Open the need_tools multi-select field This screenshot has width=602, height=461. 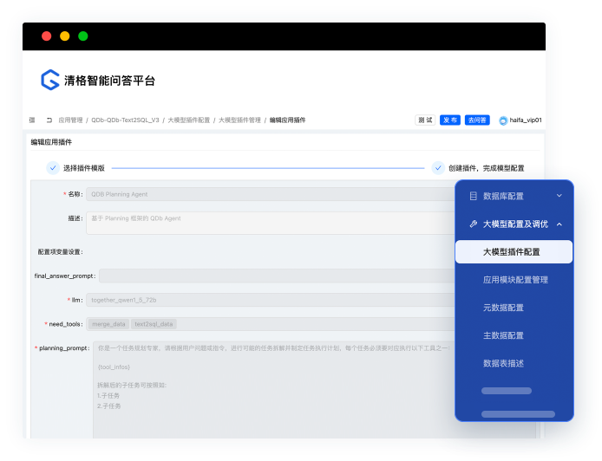tap(271, 324)
